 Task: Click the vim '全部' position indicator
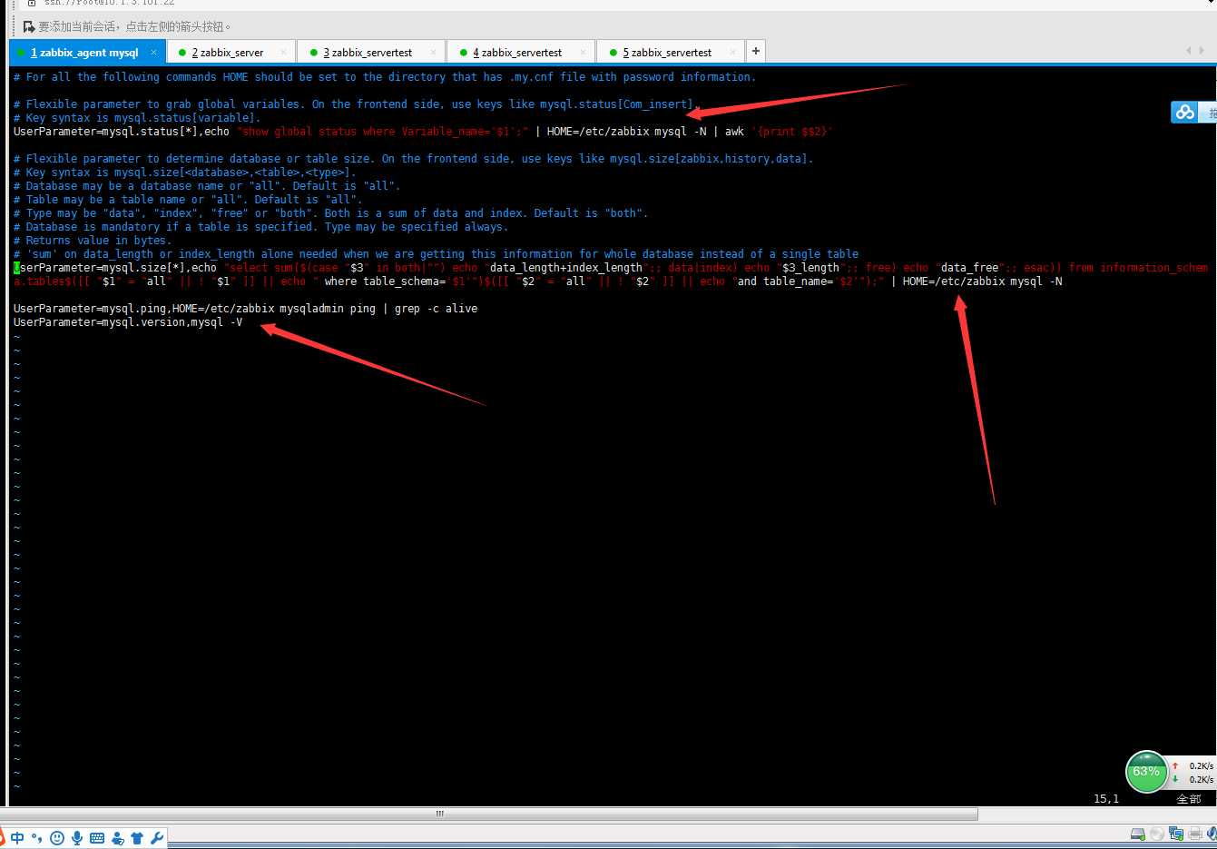point(1189,799)
